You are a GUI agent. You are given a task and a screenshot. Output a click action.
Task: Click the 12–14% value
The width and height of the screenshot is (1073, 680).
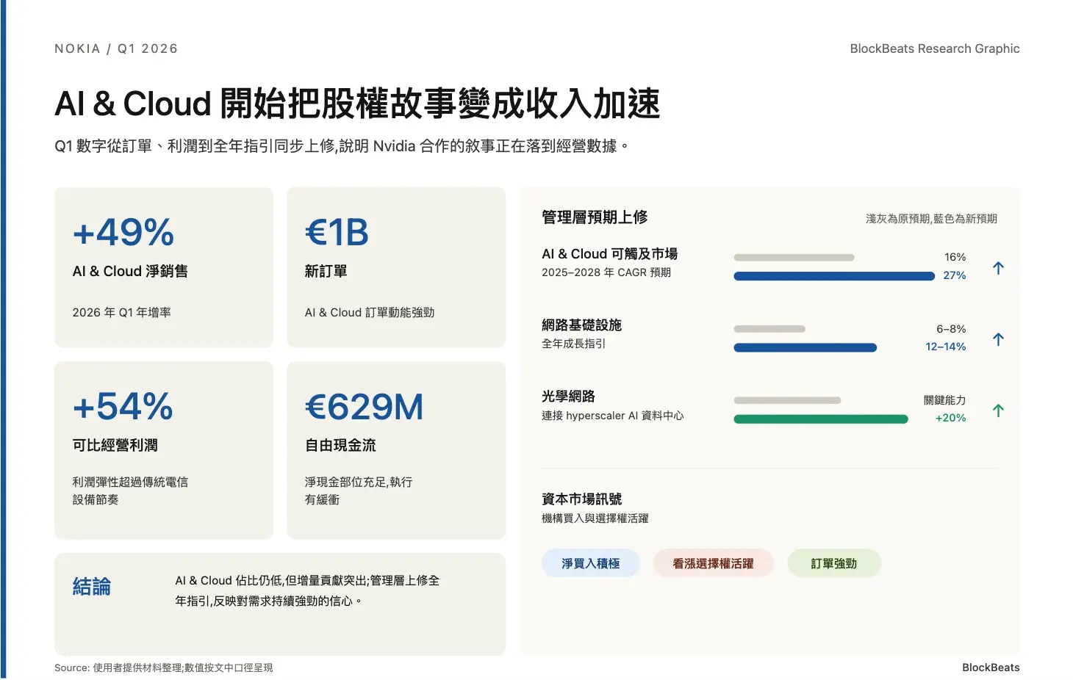pyautogui.click(x=945, y=347)
